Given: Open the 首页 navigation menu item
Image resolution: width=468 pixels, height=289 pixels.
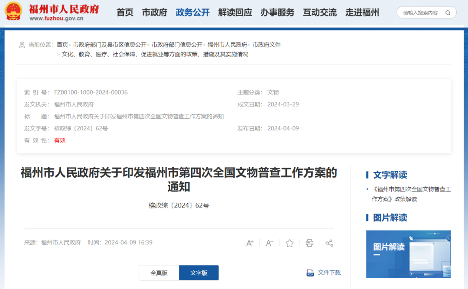Looking at the screenshot, I should coord(125,13).
